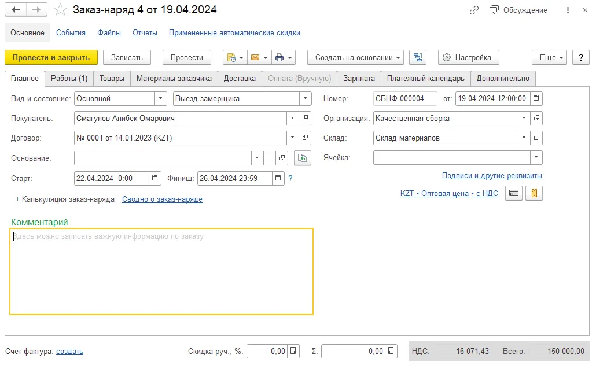Viewport: 596px width, 366px height.
Task: Open send by email envelope icon
Action: (259, 58)
